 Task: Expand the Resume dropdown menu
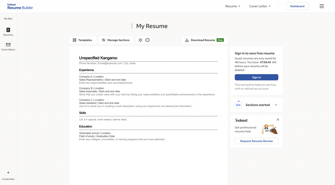tap(233, 6)
